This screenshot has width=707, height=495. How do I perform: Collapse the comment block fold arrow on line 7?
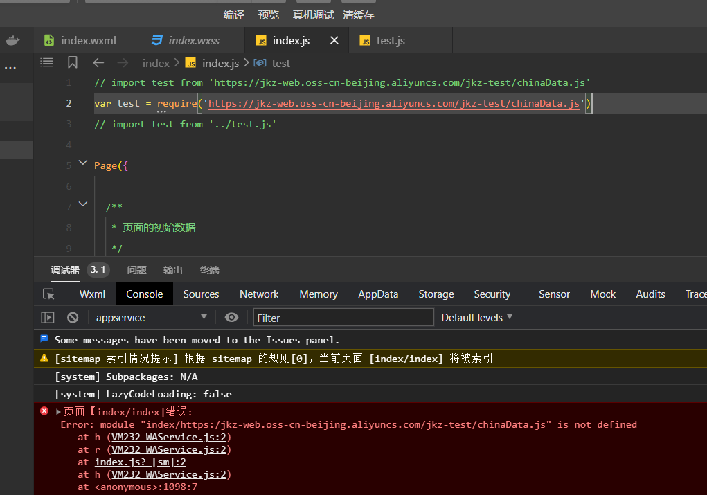[83, 204]
